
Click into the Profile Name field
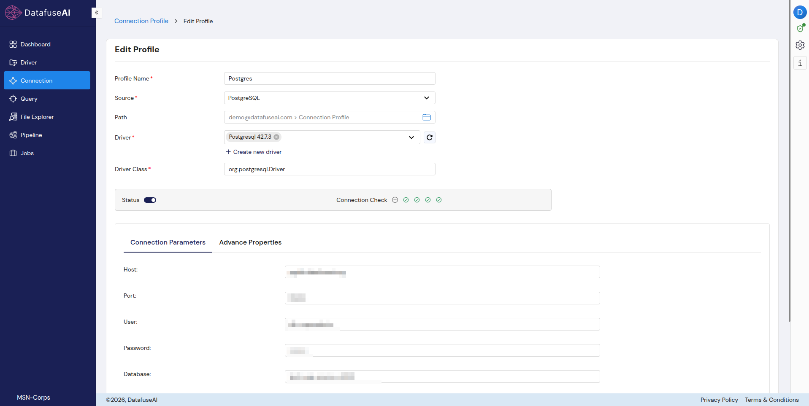(x=330, y=78)
